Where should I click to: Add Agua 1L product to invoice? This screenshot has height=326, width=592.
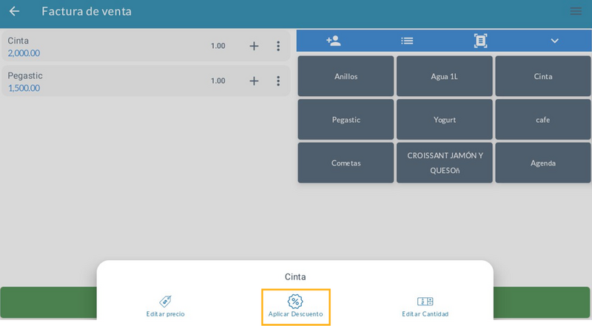point(445,76)
